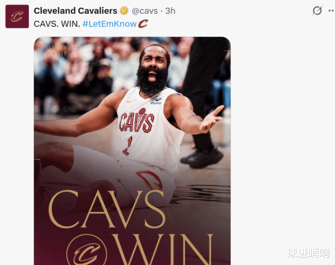Open Grok explain icon on the post

tap(317, 11)
